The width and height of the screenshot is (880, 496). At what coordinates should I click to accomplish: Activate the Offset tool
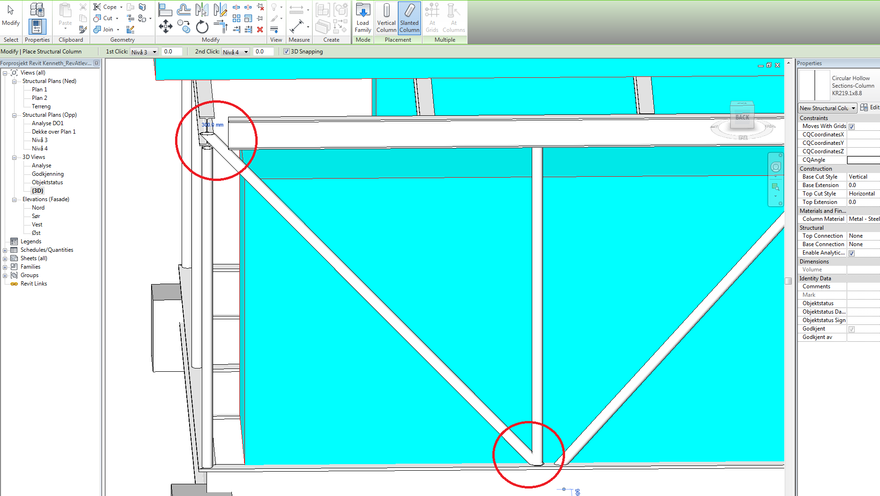coord(184,9)
